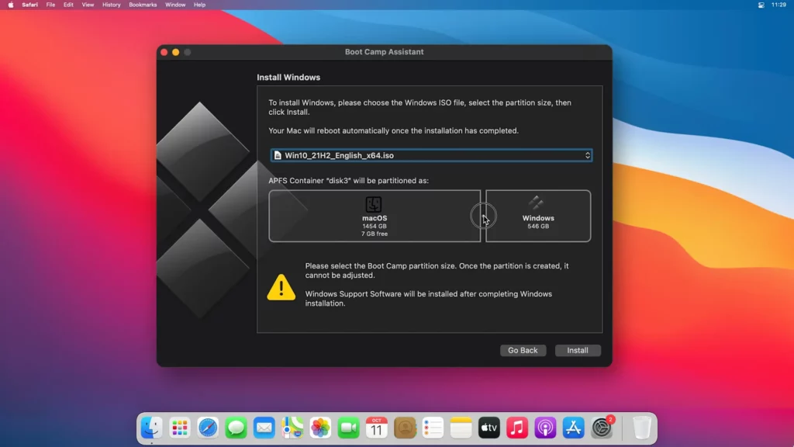
Task: Launch Notes app from the Dock
Action: [x=461, y=428]
